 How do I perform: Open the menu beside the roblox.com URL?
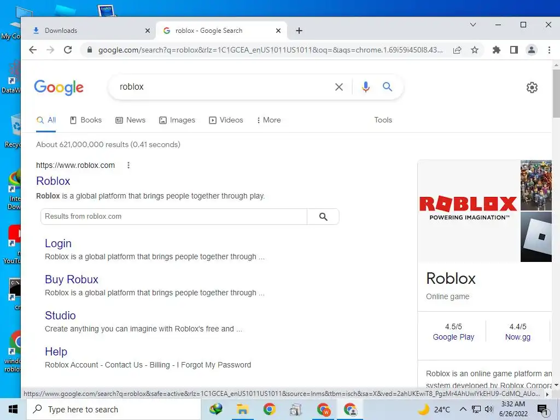click(129, 165)
